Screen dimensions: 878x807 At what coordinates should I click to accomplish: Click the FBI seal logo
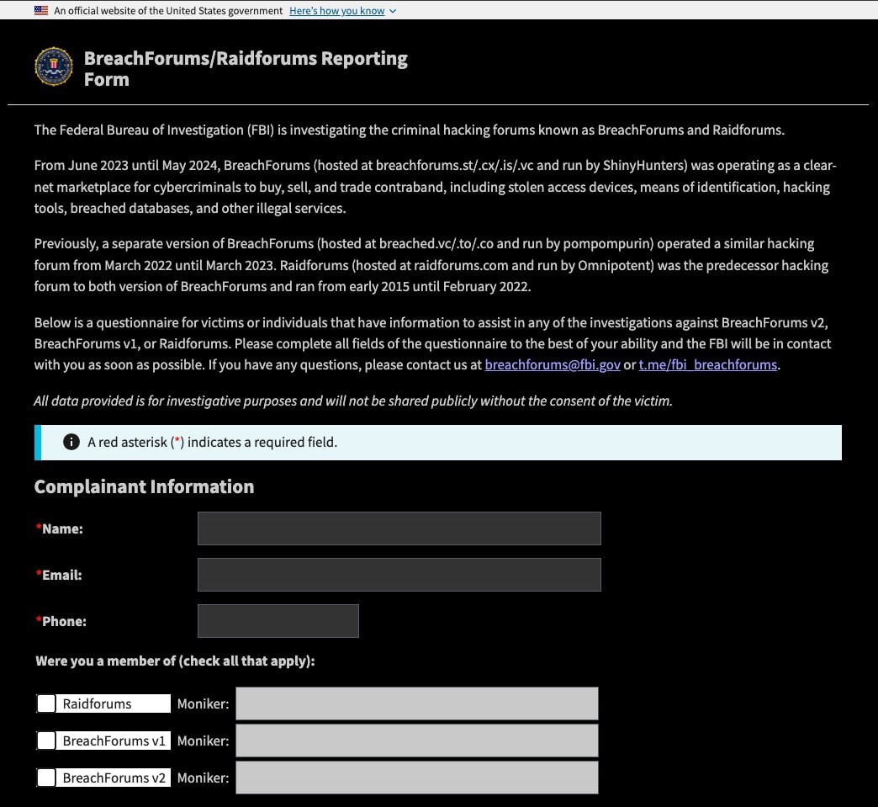(x=54, y=66)
